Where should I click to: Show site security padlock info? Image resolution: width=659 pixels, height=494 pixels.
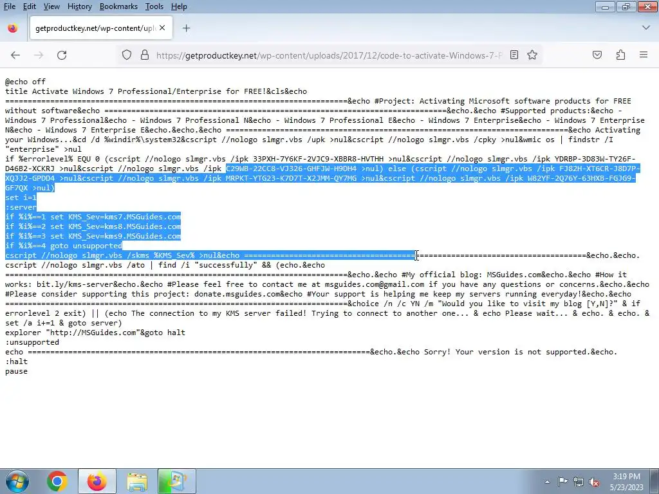tap(145, 55)
